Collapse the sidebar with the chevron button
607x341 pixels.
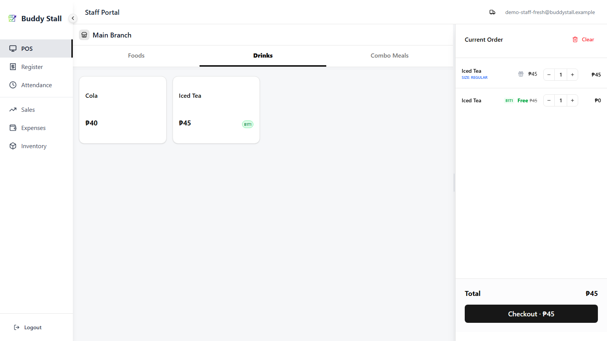pos(73,18)
